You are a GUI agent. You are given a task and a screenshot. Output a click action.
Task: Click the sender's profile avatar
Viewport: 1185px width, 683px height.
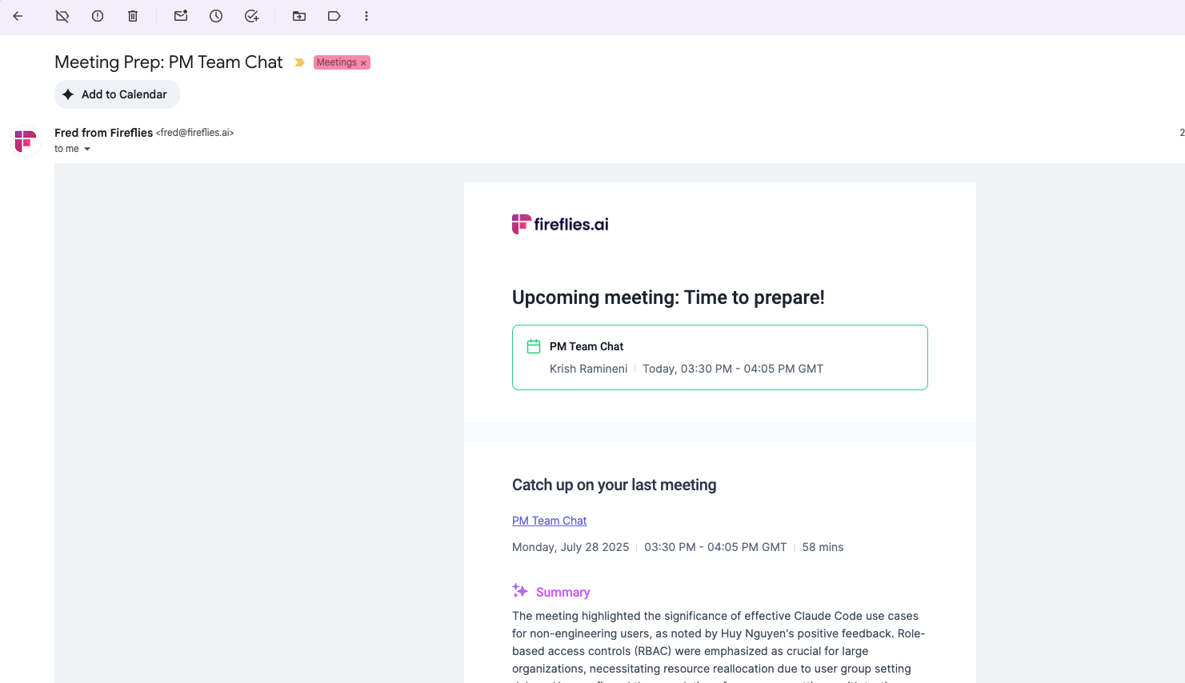pyautogui.click(x=25, y=141)
